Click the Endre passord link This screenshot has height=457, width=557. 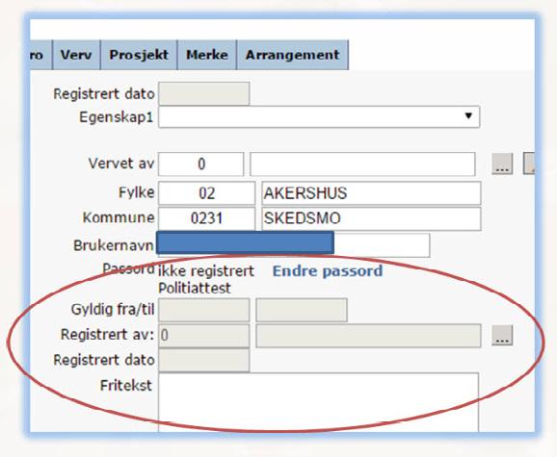[328, 271]
